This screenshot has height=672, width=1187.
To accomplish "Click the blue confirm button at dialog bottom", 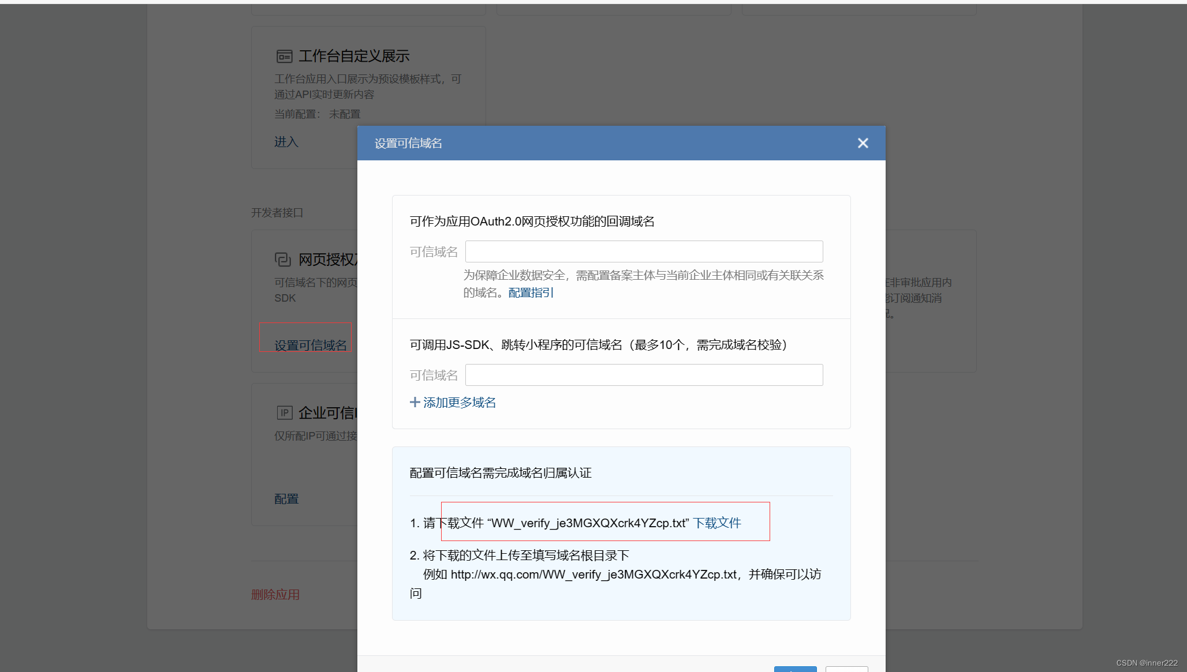I will pos(795,669).
